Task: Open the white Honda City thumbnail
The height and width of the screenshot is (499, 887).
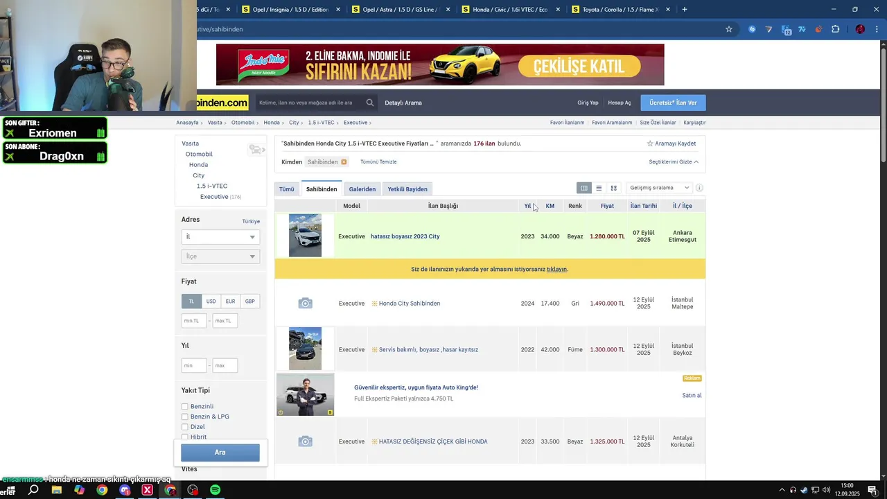Action: click(x=305, y=236)
